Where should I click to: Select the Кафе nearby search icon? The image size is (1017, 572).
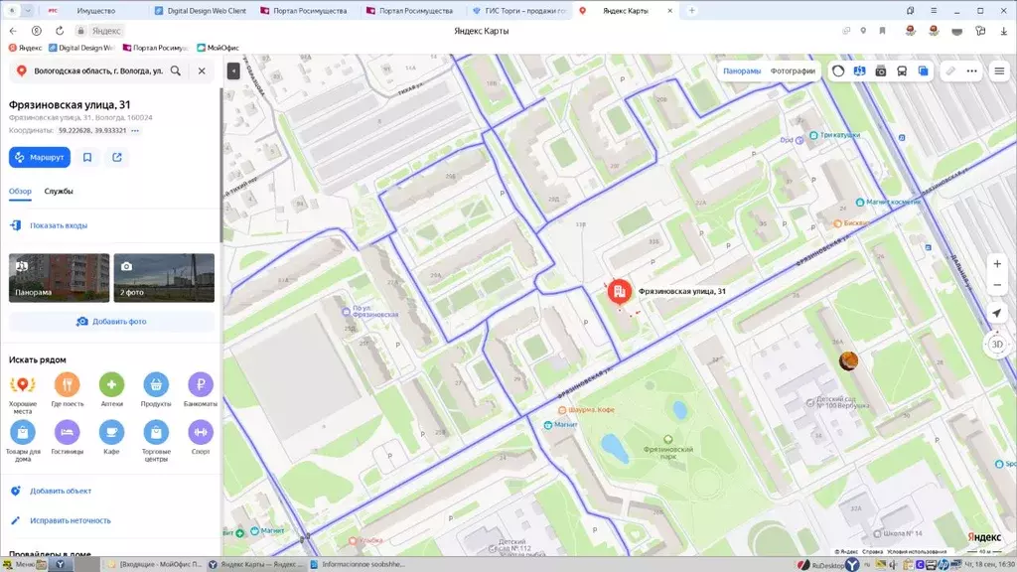point(111,432)
